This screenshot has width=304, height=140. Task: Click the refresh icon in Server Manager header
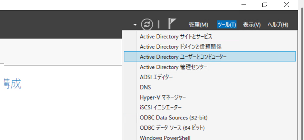(x=147, y=24)
